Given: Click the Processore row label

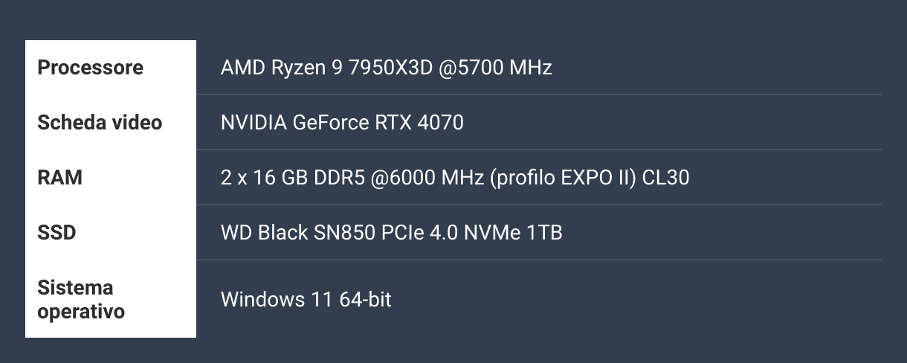Looking at the screenshot, I should pyautogui.click(x=90, y=68).
